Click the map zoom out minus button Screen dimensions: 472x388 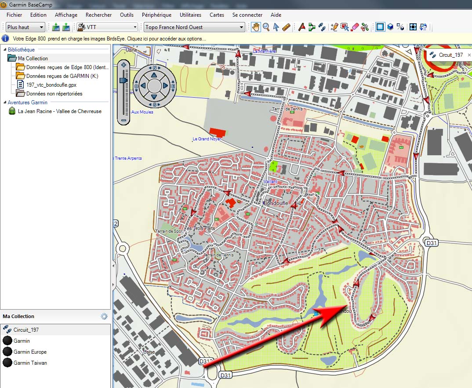coord(124,121)
